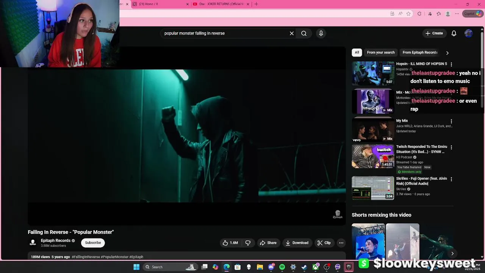Image resolution: width=485 pixels, height=273 pixels.
Task: Click the YouTube search magnifier icon
Action: pos(304,33)
